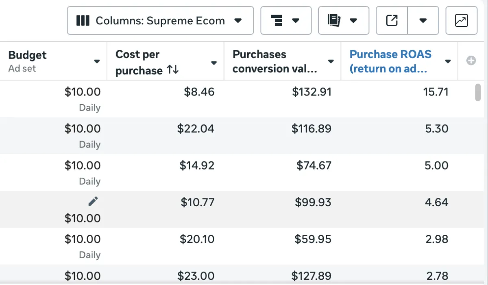Screen dimensions: 488x285
Task: Expand the export options arrow
Action: click(423, 20)
